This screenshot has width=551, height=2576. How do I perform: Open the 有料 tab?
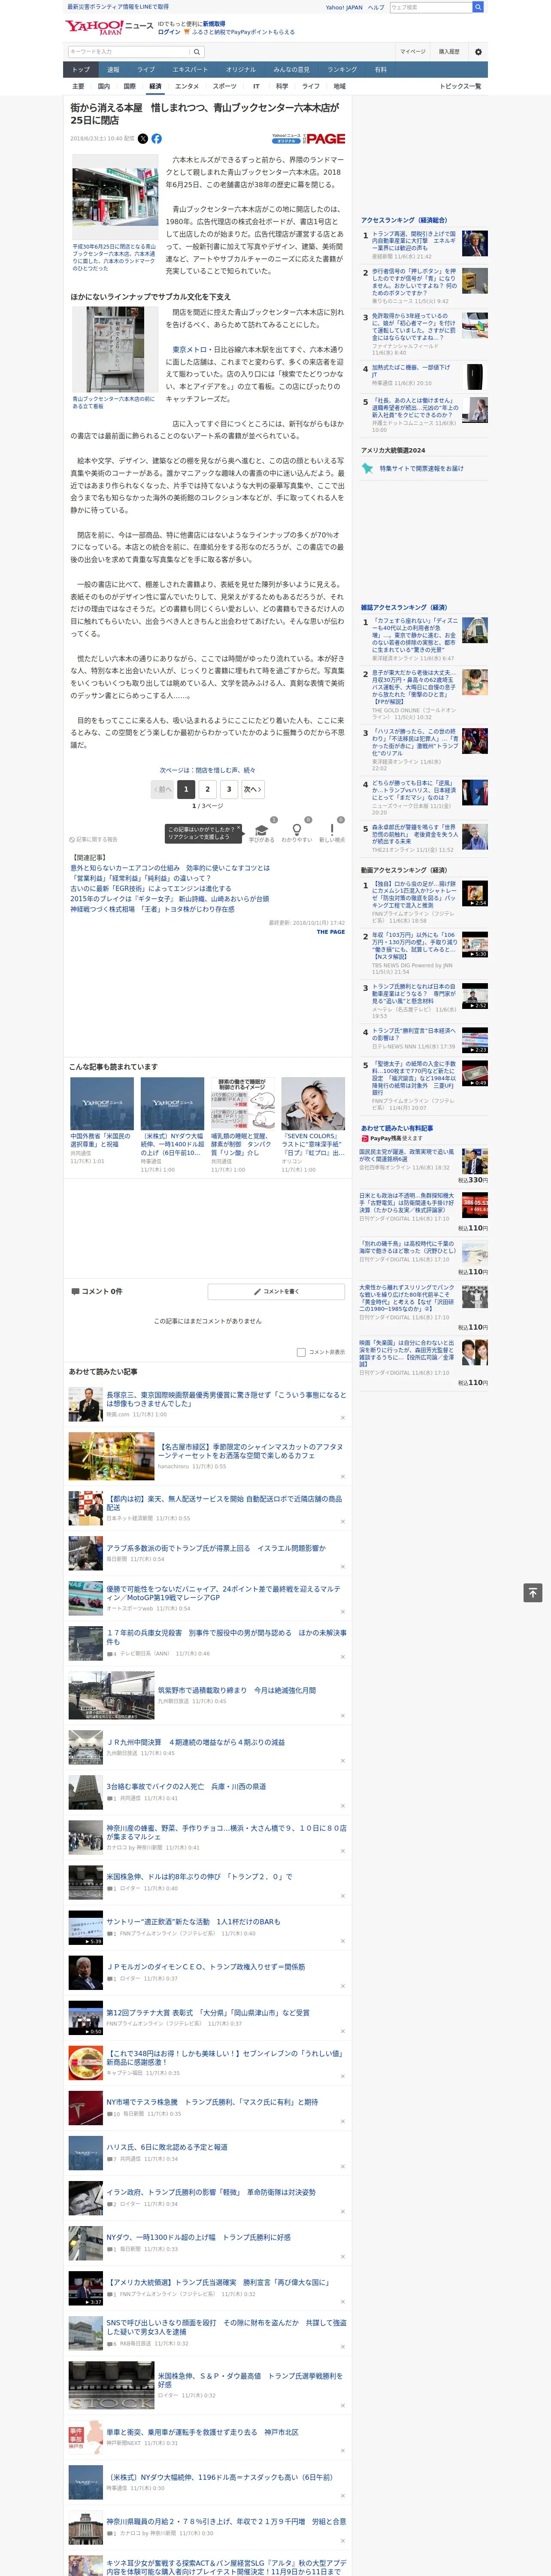click(380, 70)
